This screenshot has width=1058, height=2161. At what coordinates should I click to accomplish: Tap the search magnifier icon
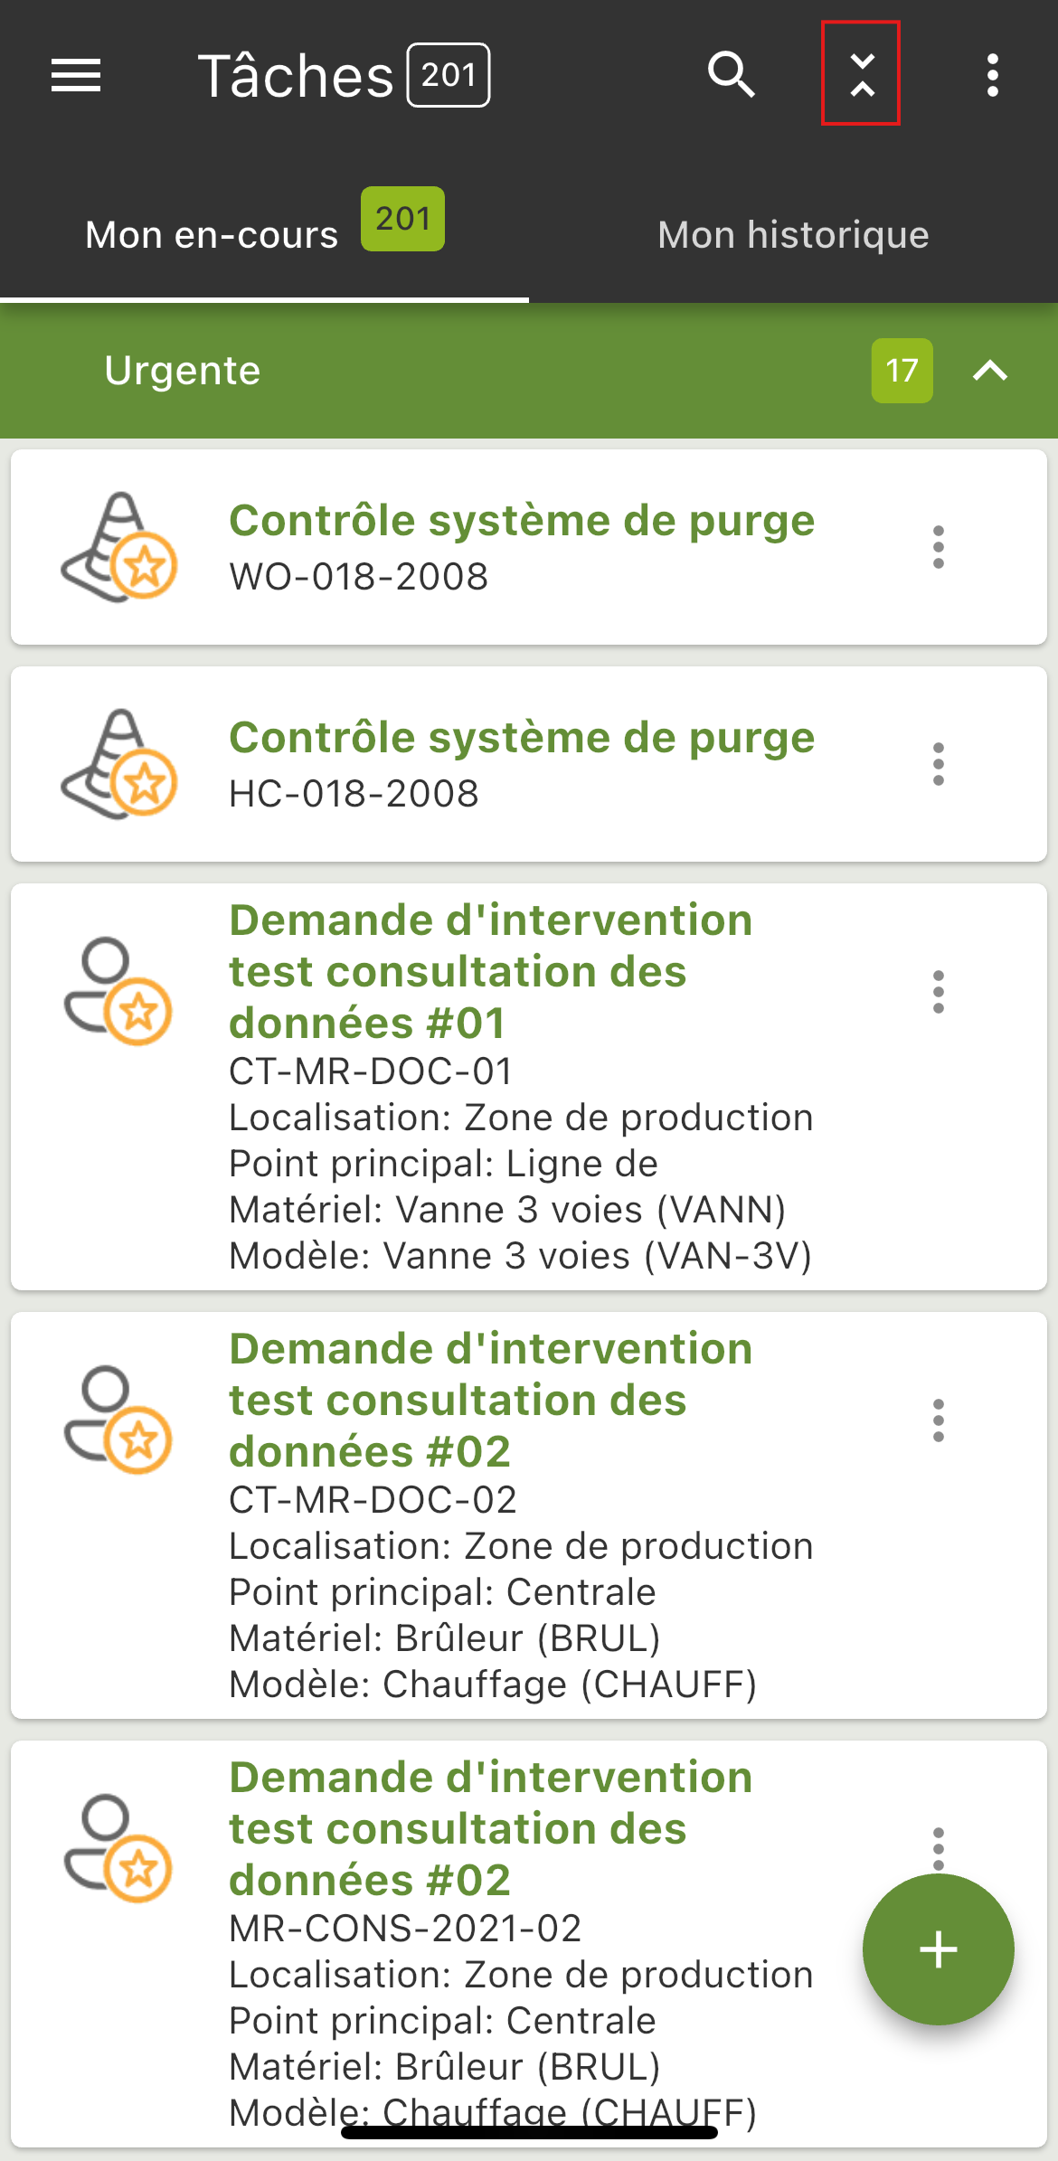(731, 74)
